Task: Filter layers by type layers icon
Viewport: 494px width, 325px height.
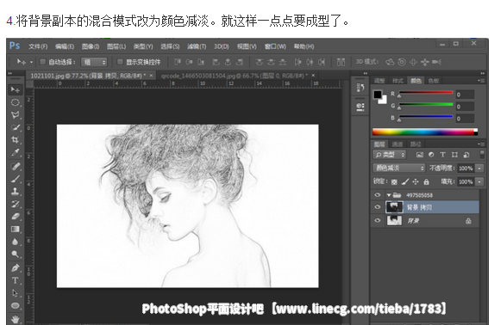Action: (x=442, y=155)
